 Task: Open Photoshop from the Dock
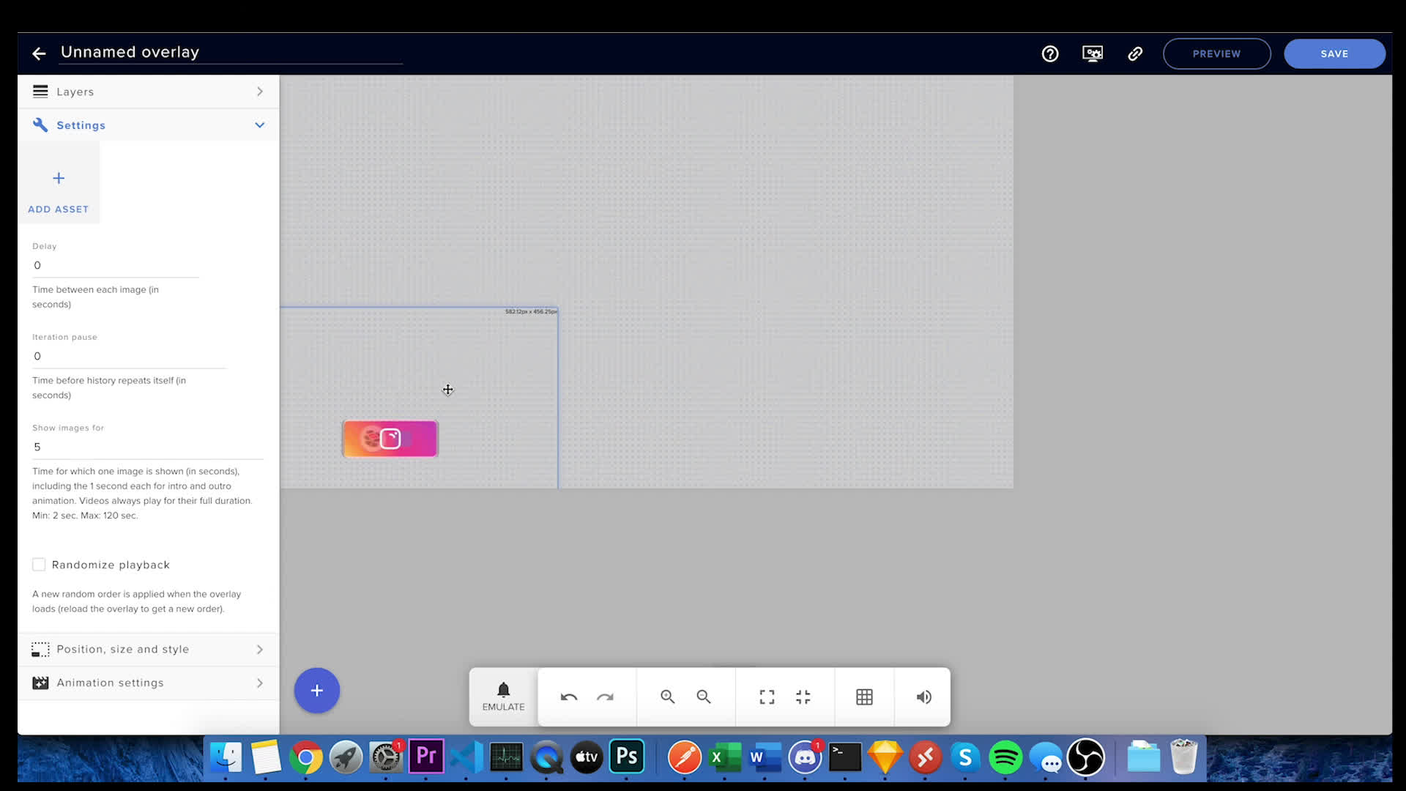626,757
